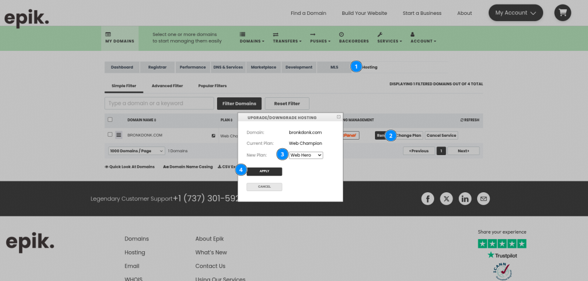The height and width of the screenshot is (281, 588).
Task: Switch to the Registrar tab
Action: tap(157, 68)
